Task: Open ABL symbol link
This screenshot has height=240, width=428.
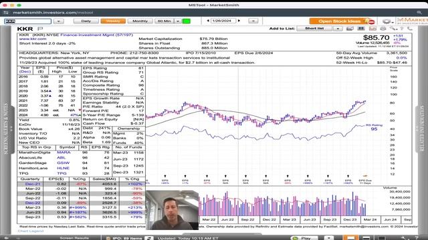Action: click(61, 158)
